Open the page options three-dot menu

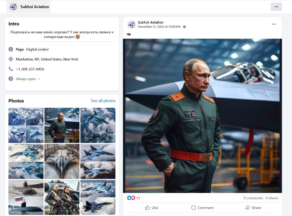tap(276, 7)
